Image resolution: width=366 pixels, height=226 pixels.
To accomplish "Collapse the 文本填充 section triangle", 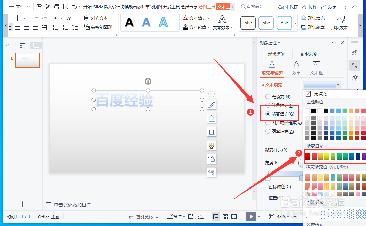I will coord(262,85).
